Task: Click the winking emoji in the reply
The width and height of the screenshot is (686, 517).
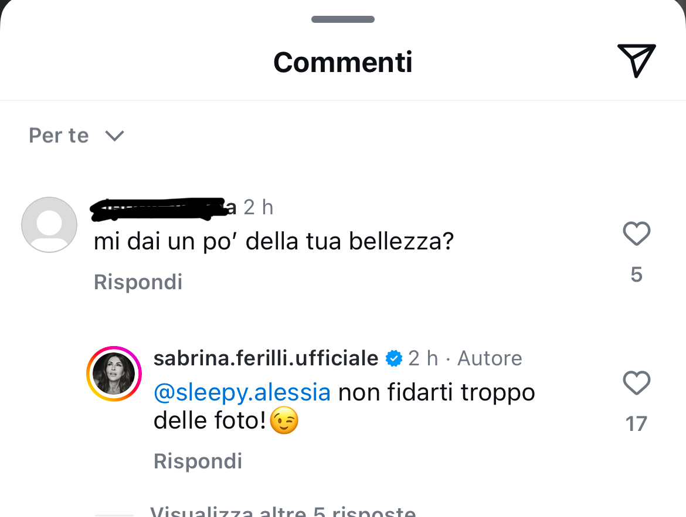Action: pos(284,421)
